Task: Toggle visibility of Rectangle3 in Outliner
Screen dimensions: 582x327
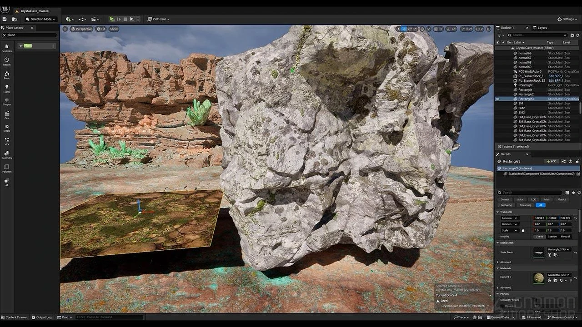Action: tap(497, 99)
